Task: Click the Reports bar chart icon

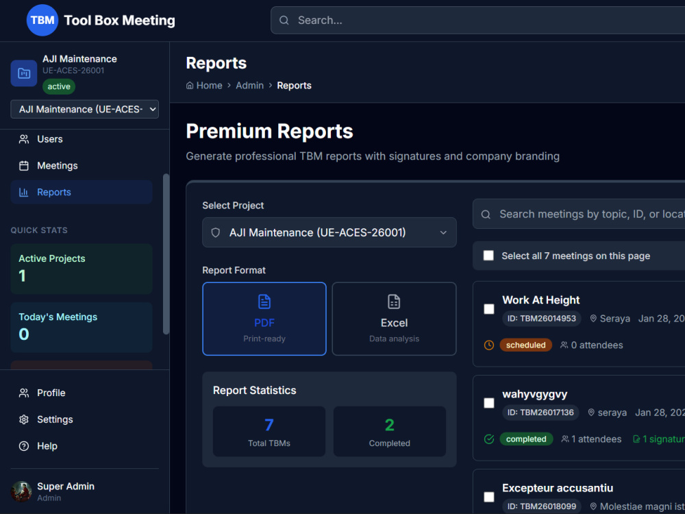Action: click(24, 193)
